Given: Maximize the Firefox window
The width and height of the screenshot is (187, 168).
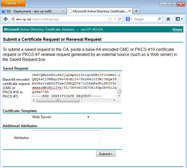Looking at the screenshot, I should [x=172, y=5].
